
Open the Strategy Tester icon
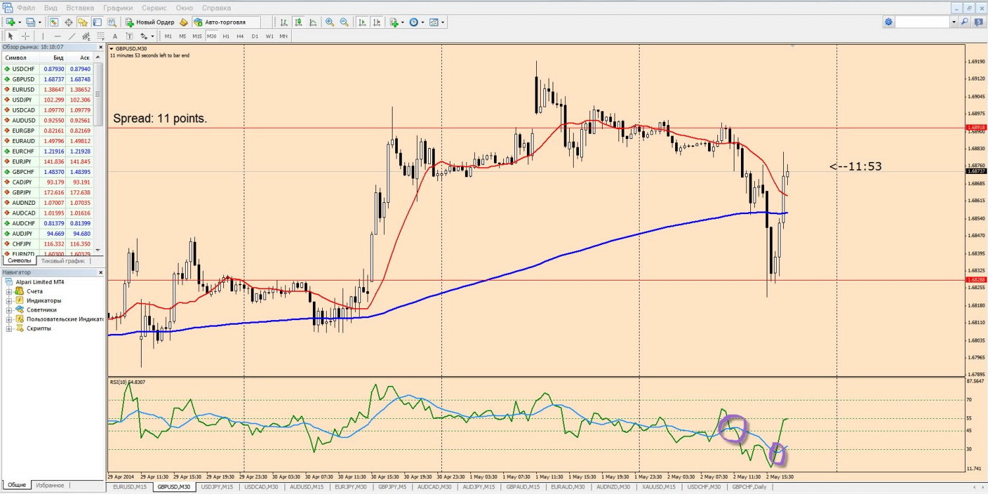111,22
